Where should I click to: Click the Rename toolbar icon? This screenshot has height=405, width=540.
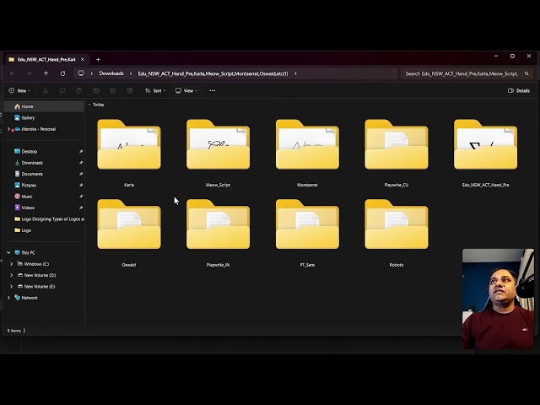pyautogui.click(x=96, y=90)
